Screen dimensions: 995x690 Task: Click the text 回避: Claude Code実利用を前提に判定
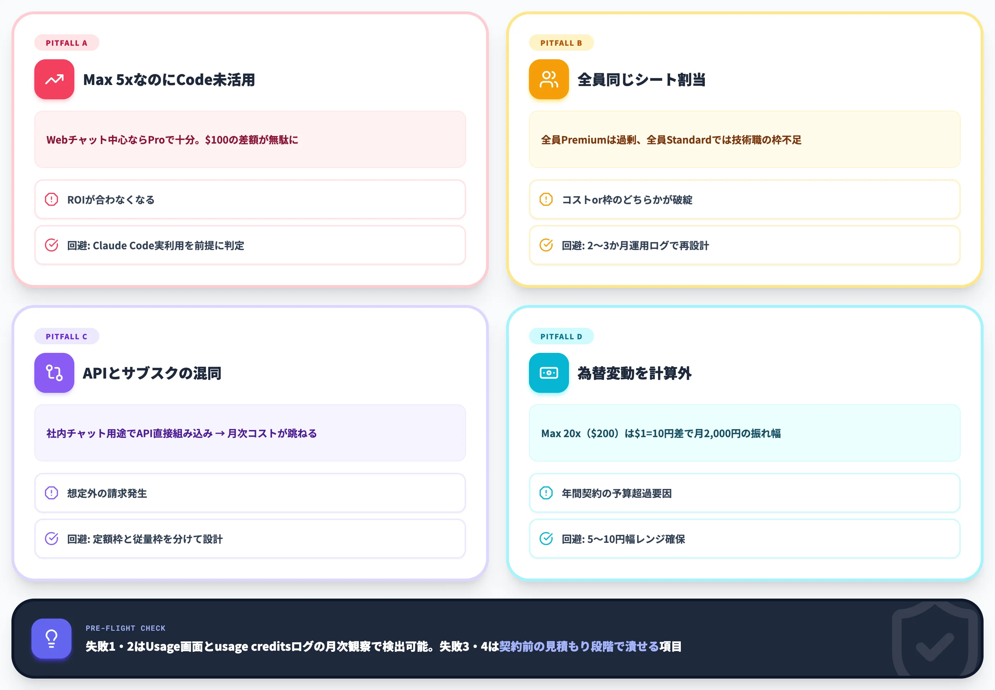pos(155,246)
